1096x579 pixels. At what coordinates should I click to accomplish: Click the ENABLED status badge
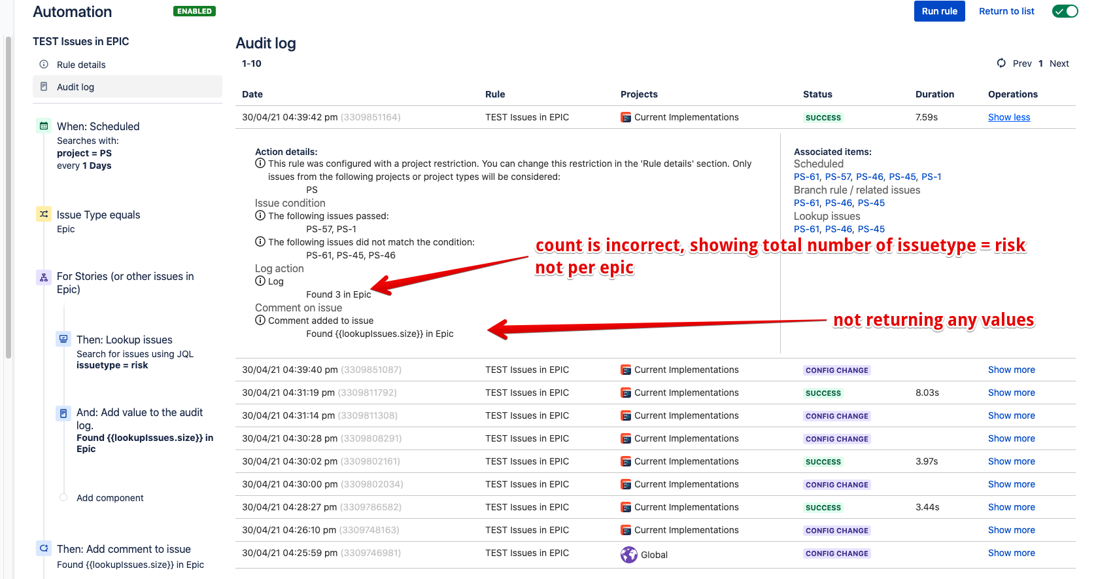[194, 11]
